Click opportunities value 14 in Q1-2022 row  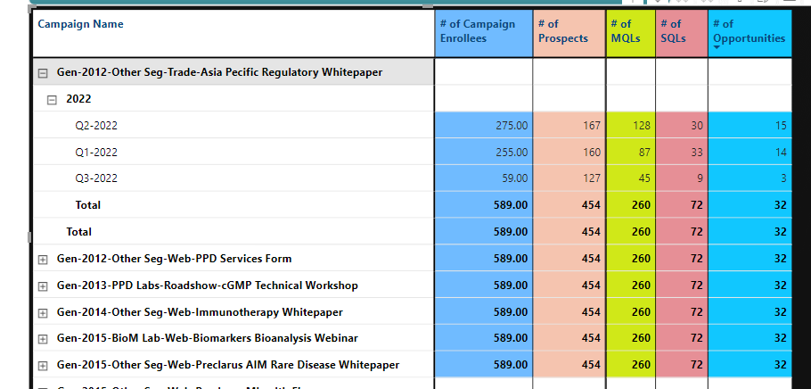point(781,153)
